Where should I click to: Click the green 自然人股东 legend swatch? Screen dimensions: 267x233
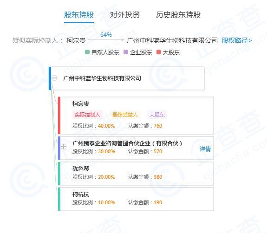(x=87, y=52)
